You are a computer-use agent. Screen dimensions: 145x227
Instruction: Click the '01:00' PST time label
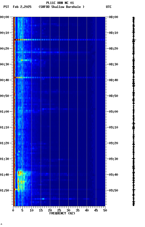pos(4,112)
